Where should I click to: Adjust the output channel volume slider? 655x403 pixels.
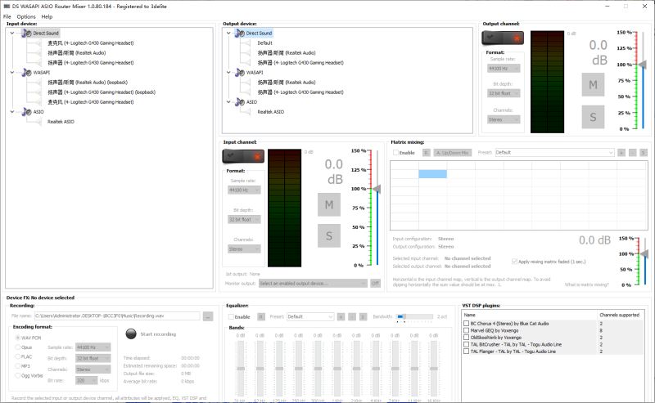tap(643, 65)
